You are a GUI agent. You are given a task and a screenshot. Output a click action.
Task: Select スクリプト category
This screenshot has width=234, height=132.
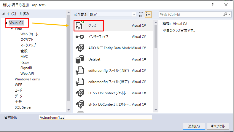coord(27,39)
